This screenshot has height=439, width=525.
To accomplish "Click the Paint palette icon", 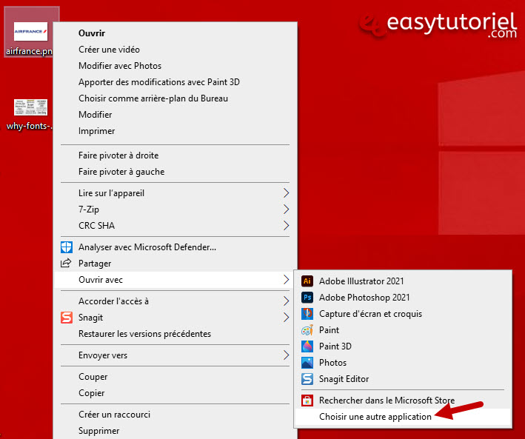I will [x=307, y=330].
